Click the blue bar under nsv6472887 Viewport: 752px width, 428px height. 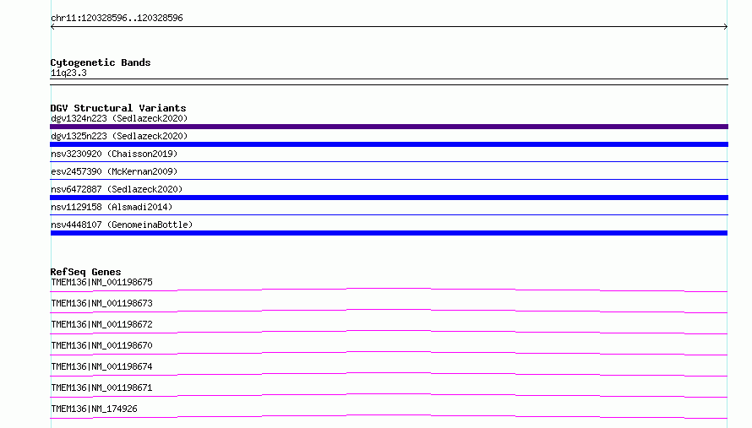click(389, 198)
